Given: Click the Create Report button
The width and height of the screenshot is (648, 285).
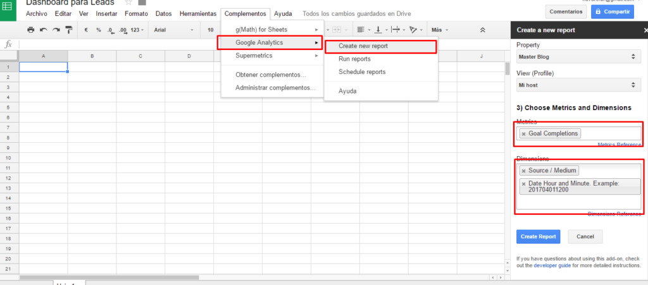Looking at the screenshot, I should pyautogui.click(x=538, y=237).
